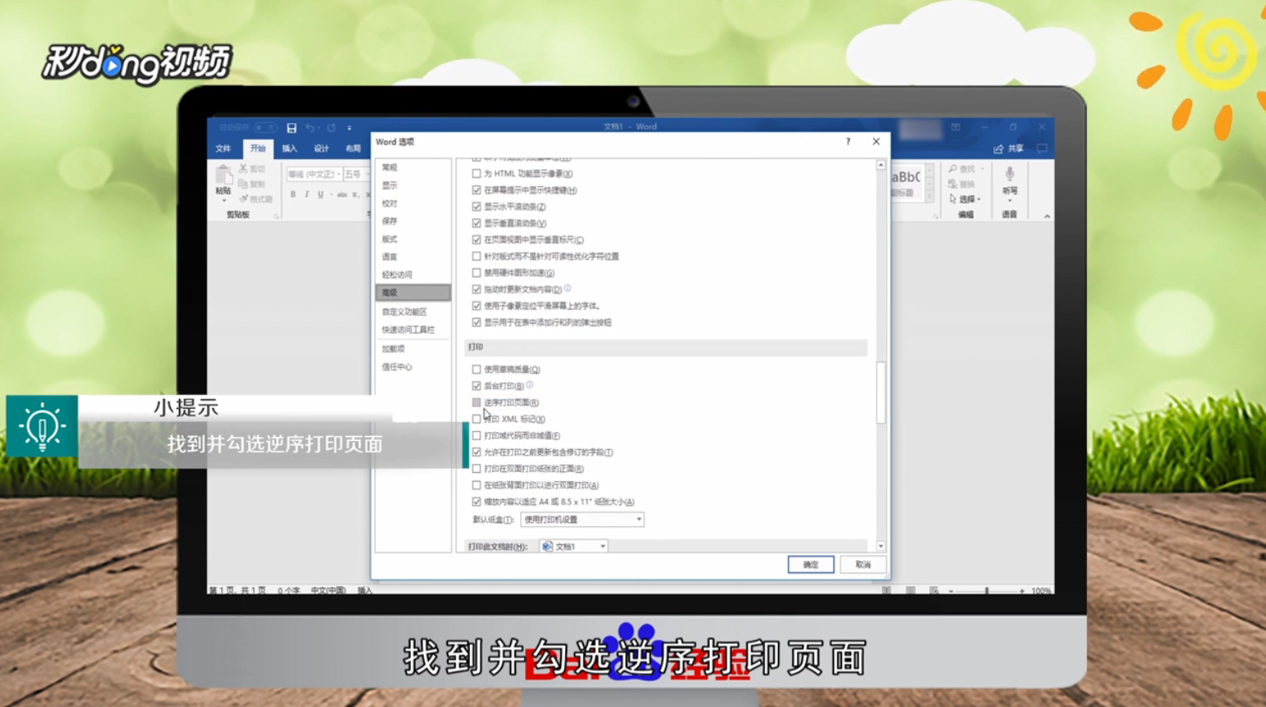Select 加载项 category in Word Options
The image size is (1266, 707).
(x=412, y=349)
